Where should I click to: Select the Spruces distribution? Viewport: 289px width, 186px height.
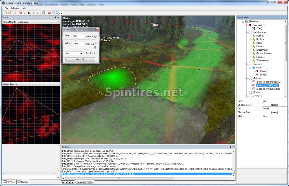tap(260, 57)
